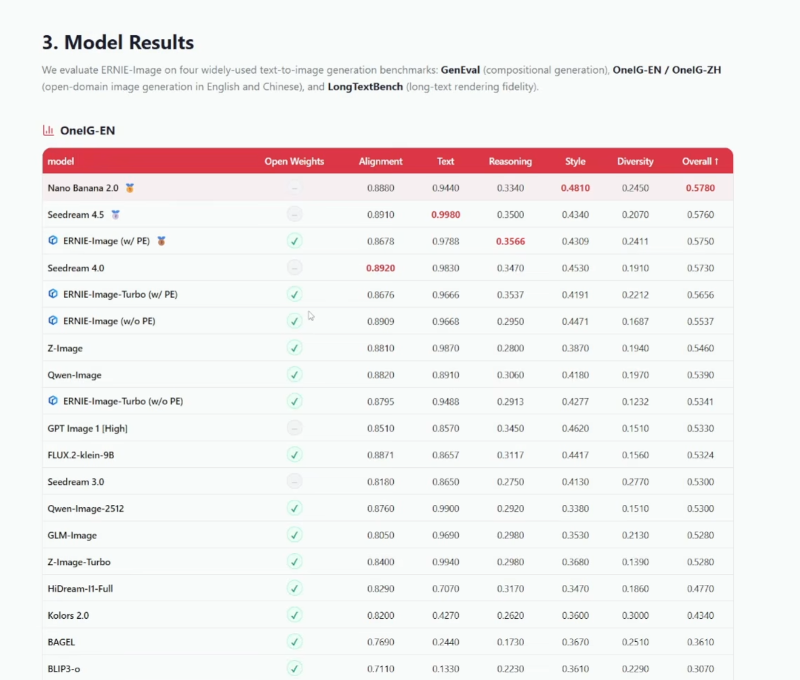Click the open-weights checkmark for ERNIE-Image (w/ PE)
This screenshot has width=800, height=680.
(x=294, y=241)
